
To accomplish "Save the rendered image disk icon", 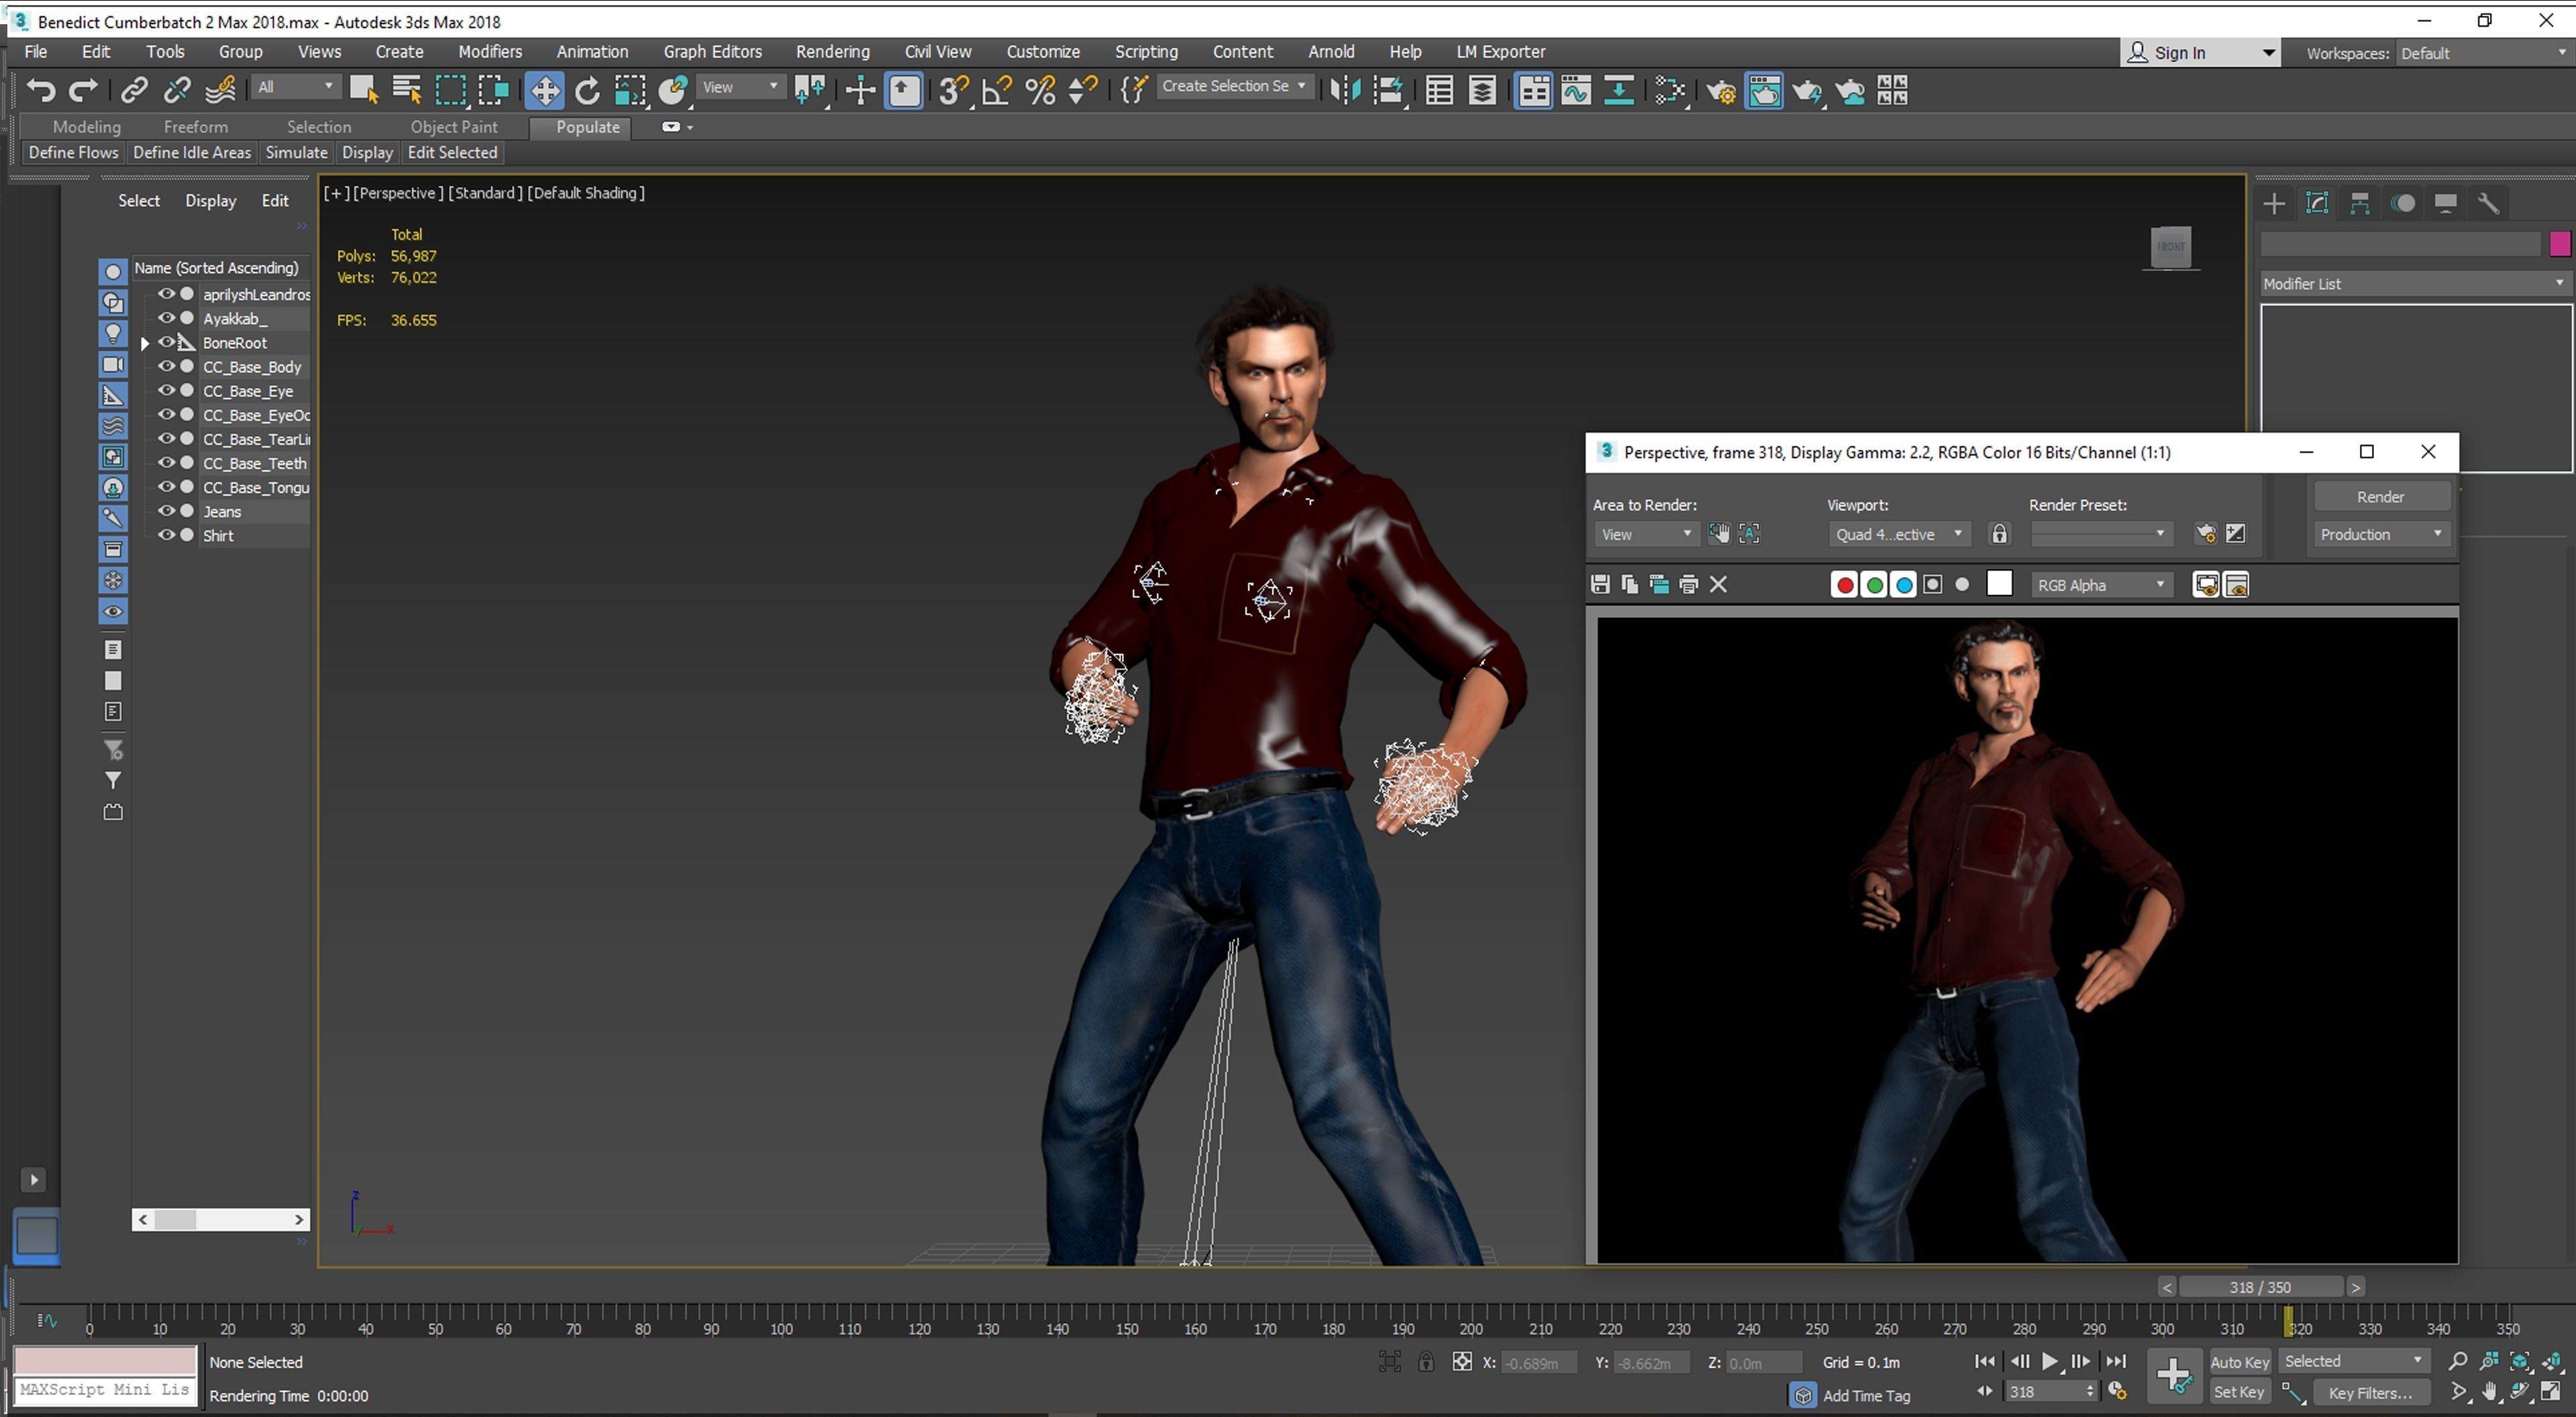I will tap(1600, 585).
